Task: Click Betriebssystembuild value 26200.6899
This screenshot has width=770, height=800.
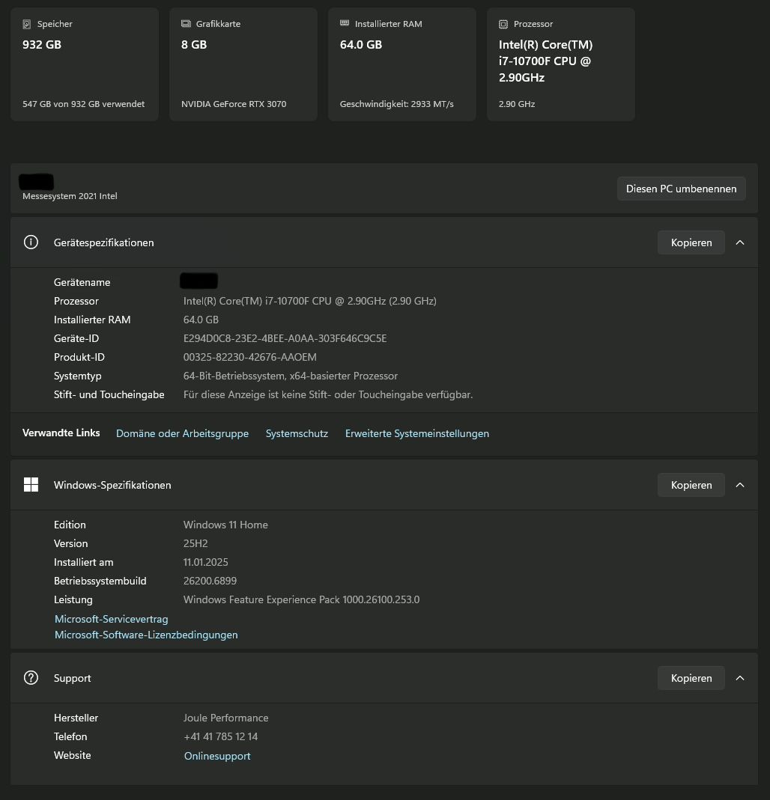Action: pyautogui.click(x=210, y=581)
